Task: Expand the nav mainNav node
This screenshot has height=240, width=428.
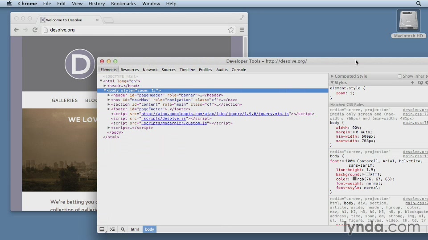Action: (x=109, y=100)
